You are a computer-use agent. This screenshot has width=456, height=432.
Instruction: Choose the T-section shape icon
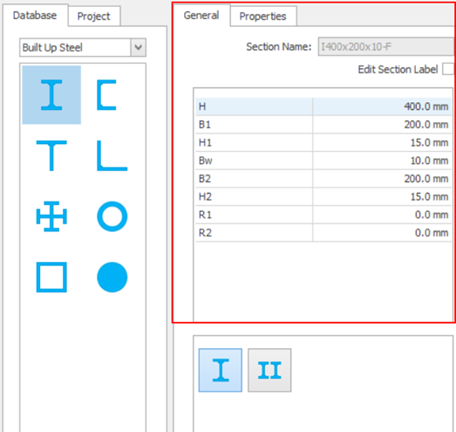(51, 155)
